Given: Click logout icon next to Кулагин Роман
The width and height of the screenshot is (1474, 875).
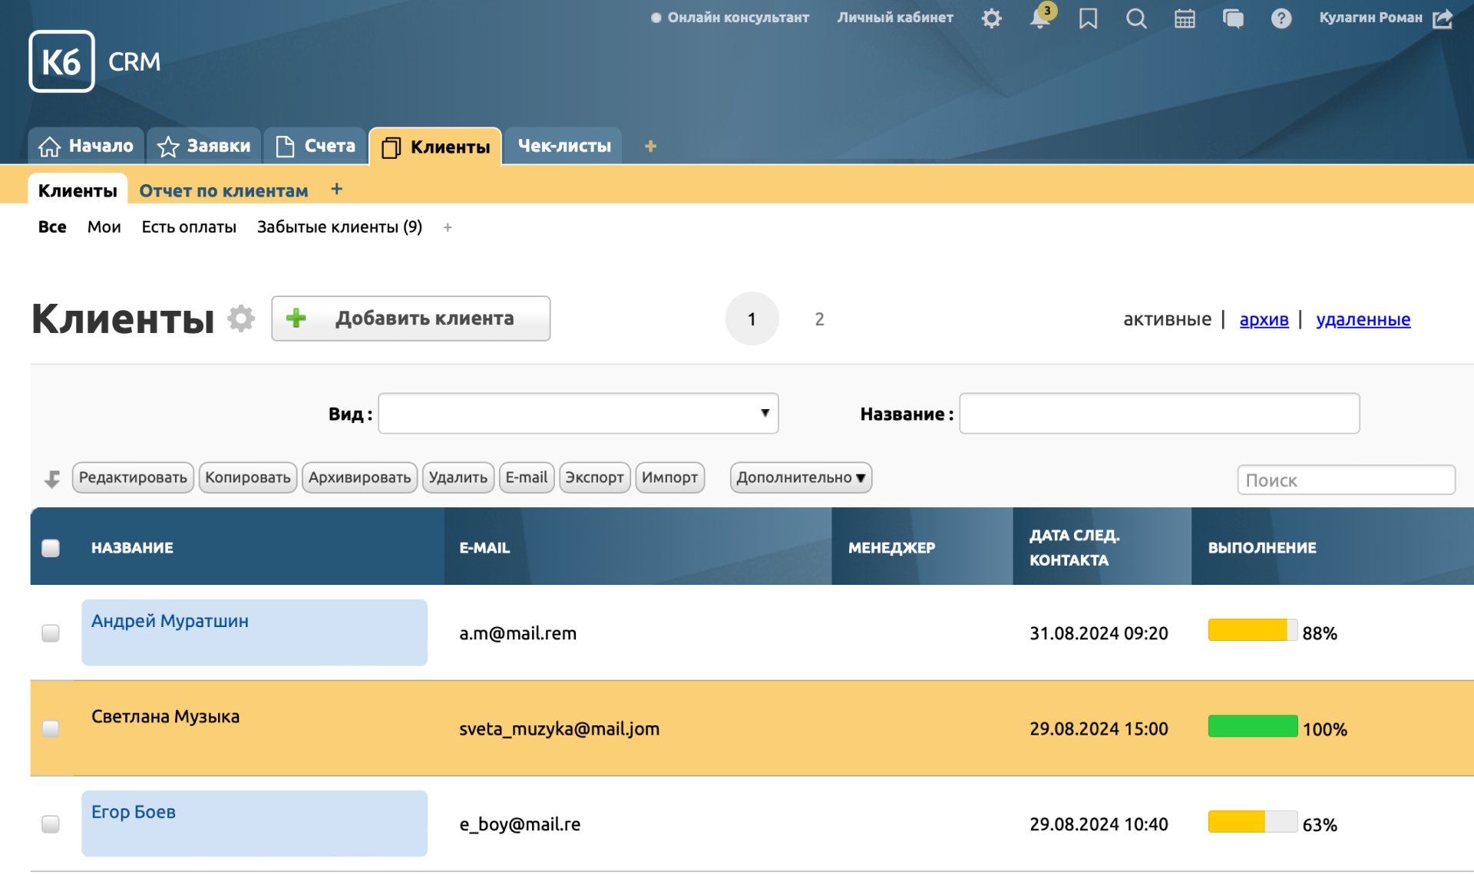Looking at the screenshot, I should coord(1443,18).
